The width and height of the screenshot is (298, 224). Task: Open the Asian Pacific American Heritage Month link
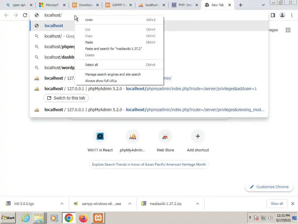(149, 164)
